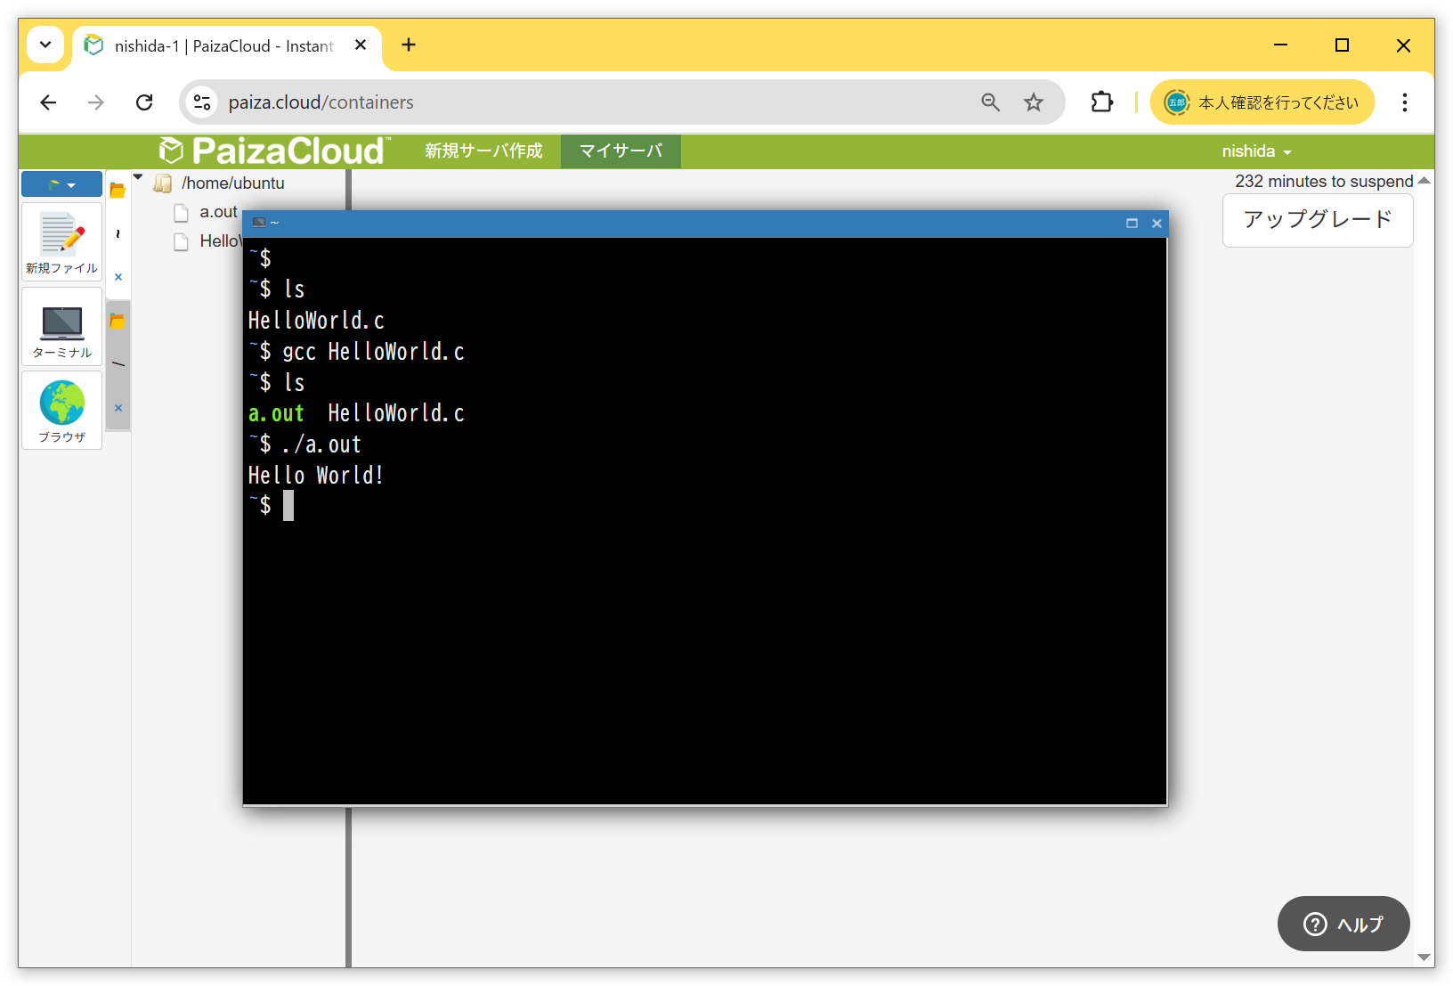Click the page scrollbar up arrow
Viewport: 1453px width, 986px height.
point(1425,181)
